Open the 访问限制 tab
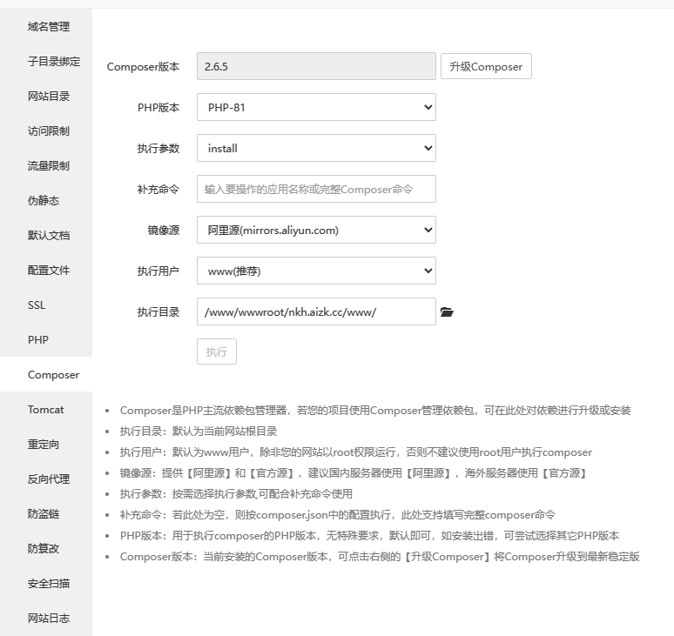The width and height of the screenshot is (674, 636). click(x=46, y=131)
